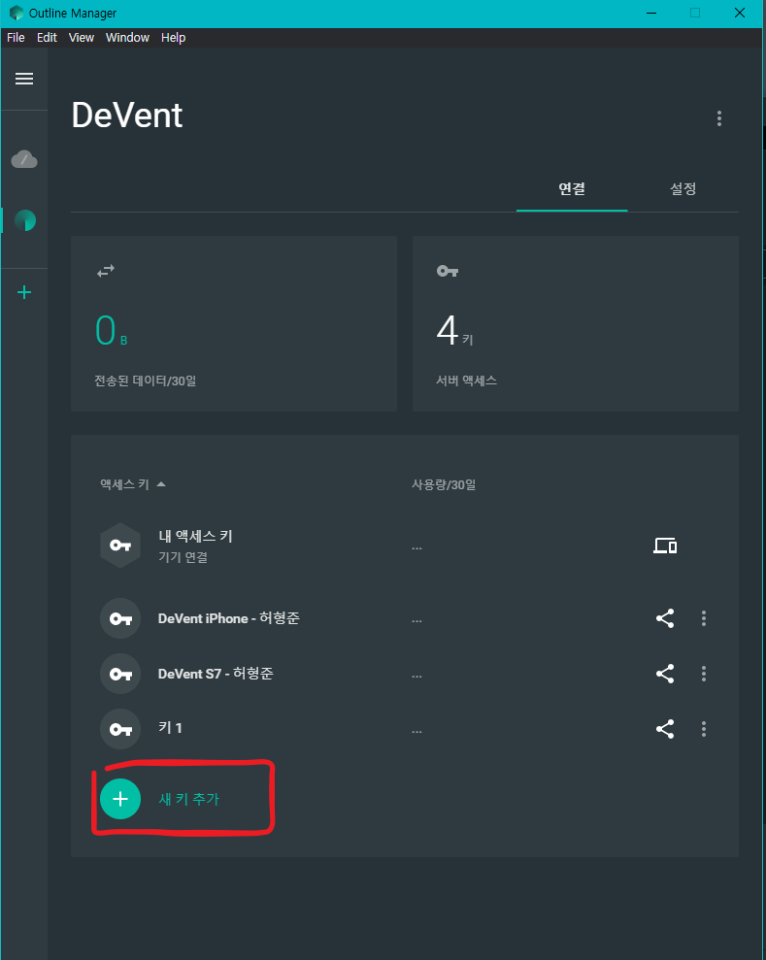Open options for DeVent iPhone key
The height and width of the screenshot is (960, 766).
pyautogui.click(x=704, y=618)
